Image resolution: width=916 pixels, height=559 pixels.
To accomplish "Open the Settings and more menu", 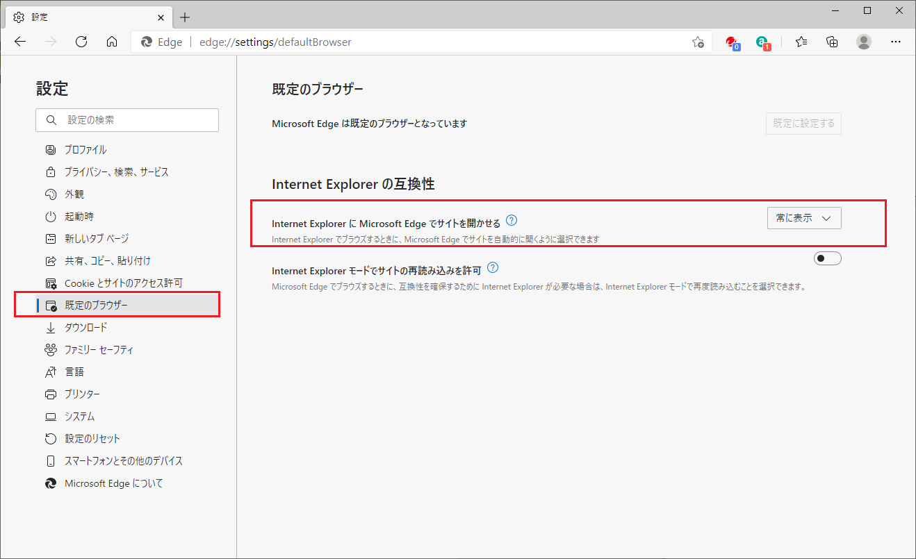I will [896, 42].
